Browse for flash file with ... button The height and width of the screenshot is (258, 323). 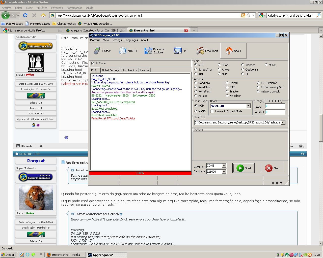coord(283,122)
